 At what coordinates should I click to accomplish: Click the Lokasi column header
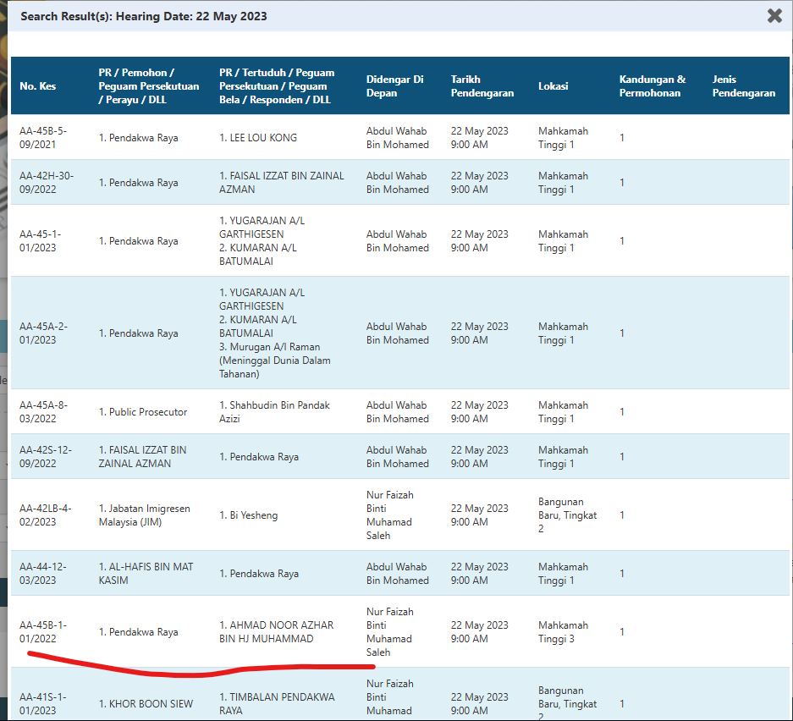coord(553,86)
